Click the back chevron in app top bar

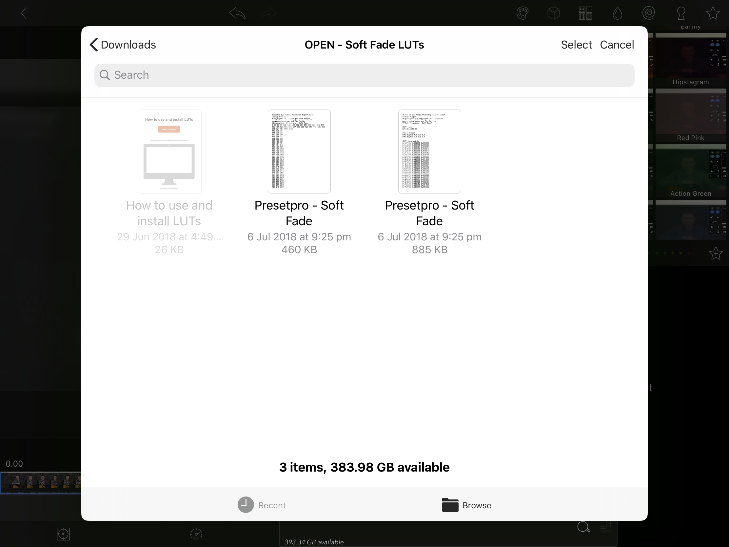[23, 13]
